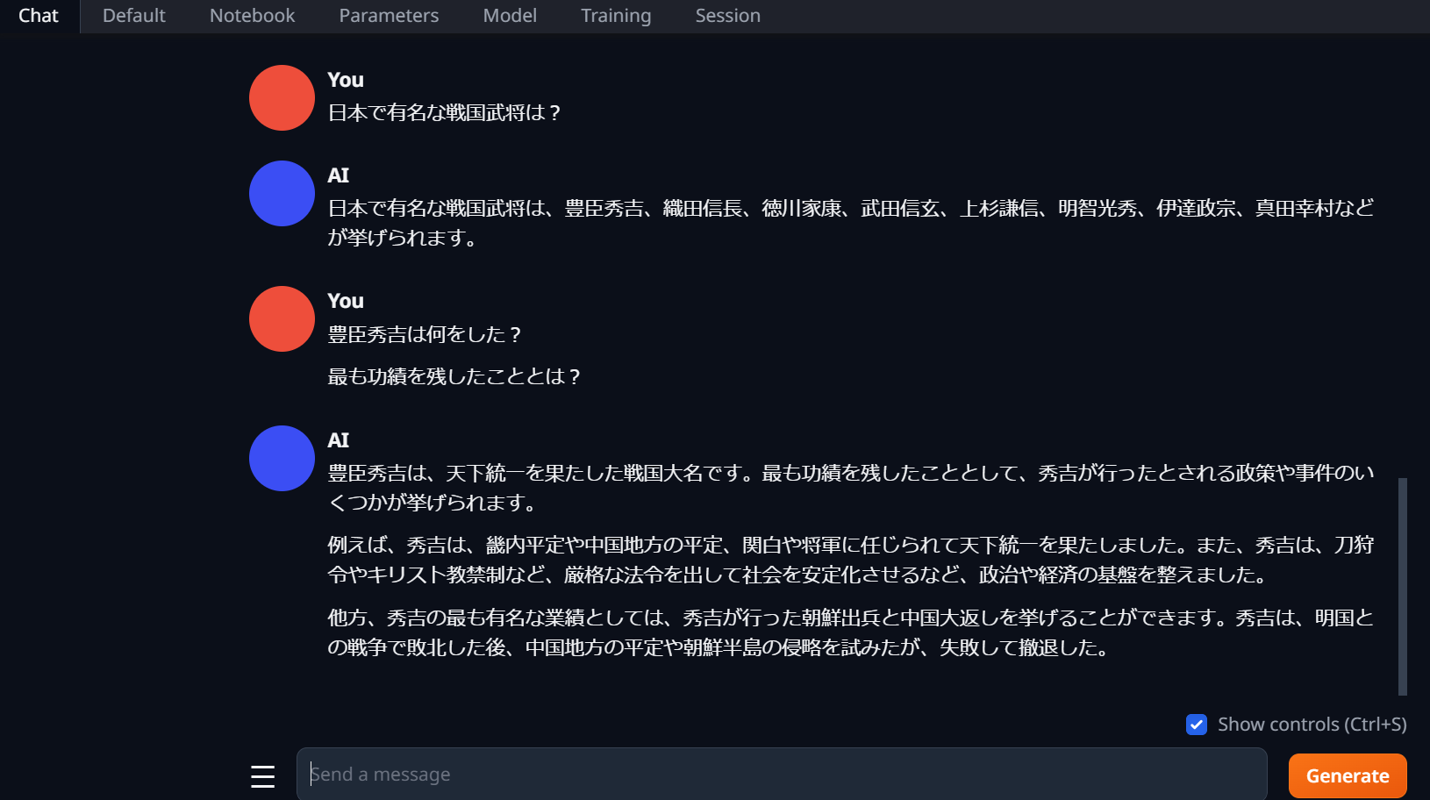Click the second blue AI avatar
This screenshot has width=1430, height=800.
(x=282, y=458)
